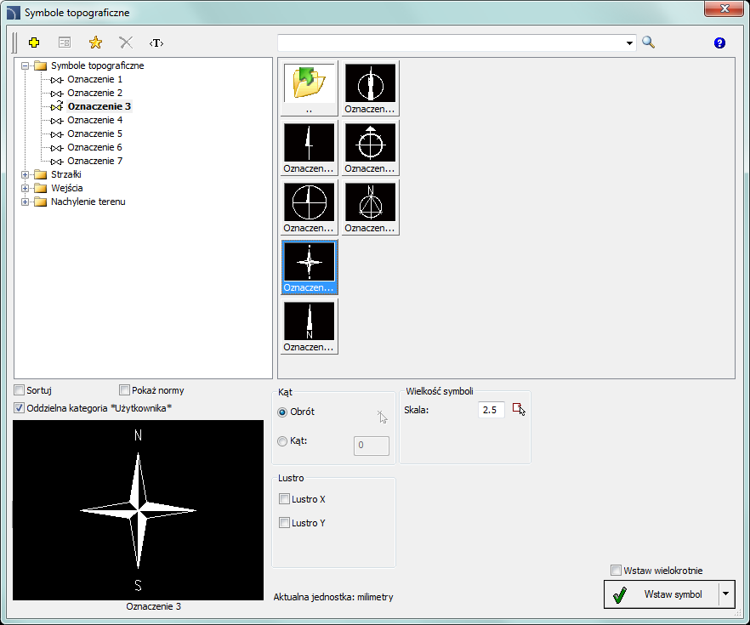
Task: Enable the Lustro Y checkbox
Action: click(x=284, y=523)
